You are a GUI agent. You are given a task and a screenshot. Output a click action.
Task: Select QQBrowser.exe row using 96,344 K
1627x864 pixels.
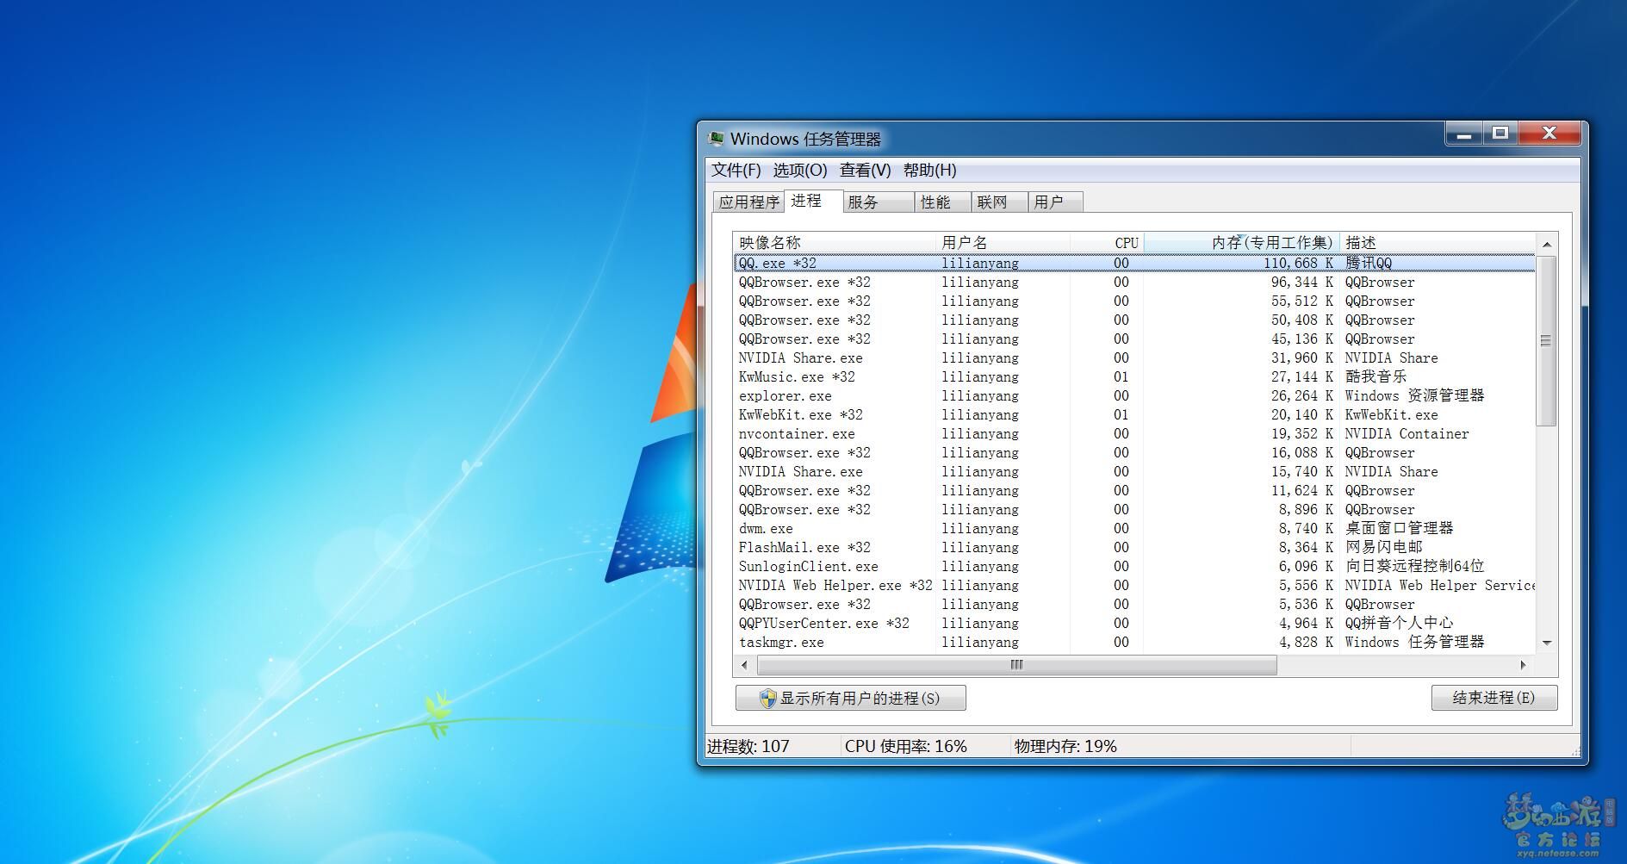pyautogui.click(x=1134, y=283)
